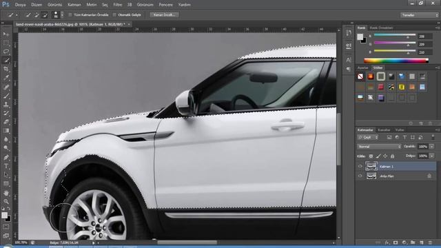Select the Eraser tool
The width and height of the screenshot is (441, 248).
(x=6, y=122)
